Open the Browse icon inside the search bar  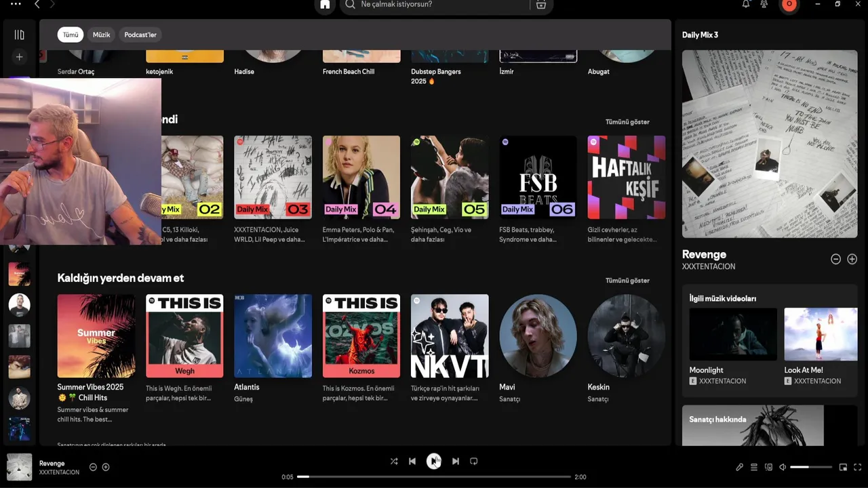[x=540, y=5]
